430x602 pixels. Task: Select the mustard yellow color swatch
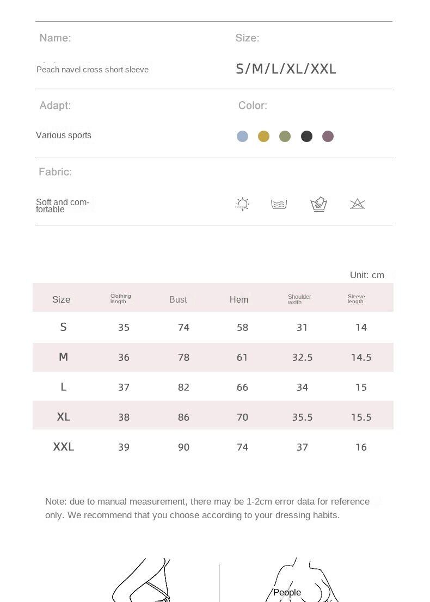click(263, 136)
